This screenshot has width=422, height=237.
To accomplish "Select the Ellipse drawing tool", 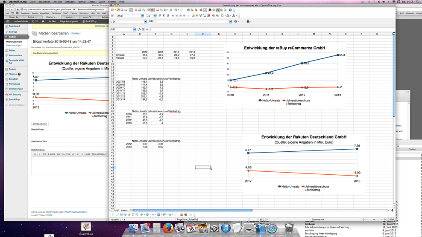I will point(125,214).
